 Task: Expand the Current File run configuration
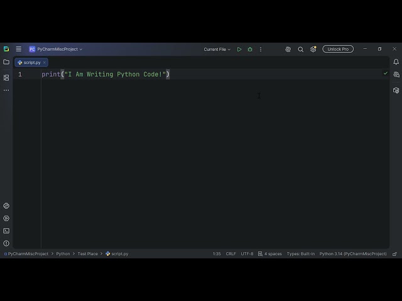coord(217,49)
